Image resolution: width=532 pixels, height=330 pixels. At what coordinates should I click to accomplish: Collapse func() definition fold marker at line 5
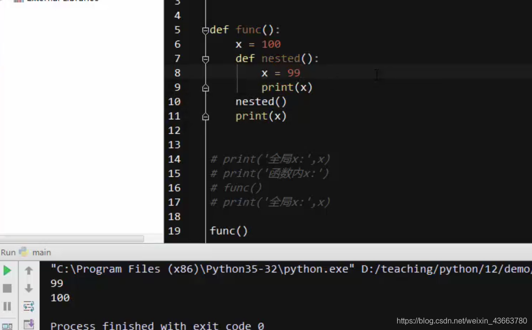click(x=206, y=31)
